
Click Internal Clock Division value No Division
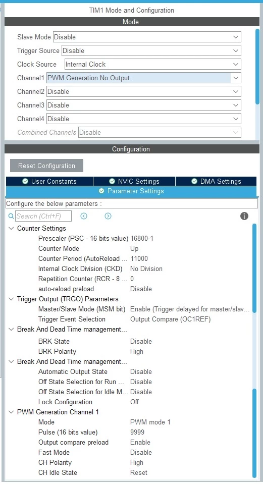[x=146, y=269]
